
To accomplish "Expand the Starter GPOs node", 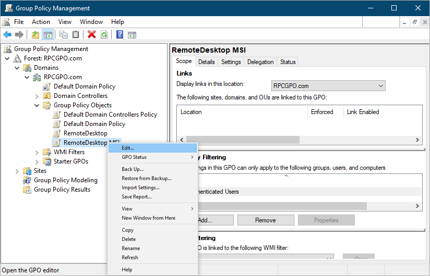I will pos(37,161).
